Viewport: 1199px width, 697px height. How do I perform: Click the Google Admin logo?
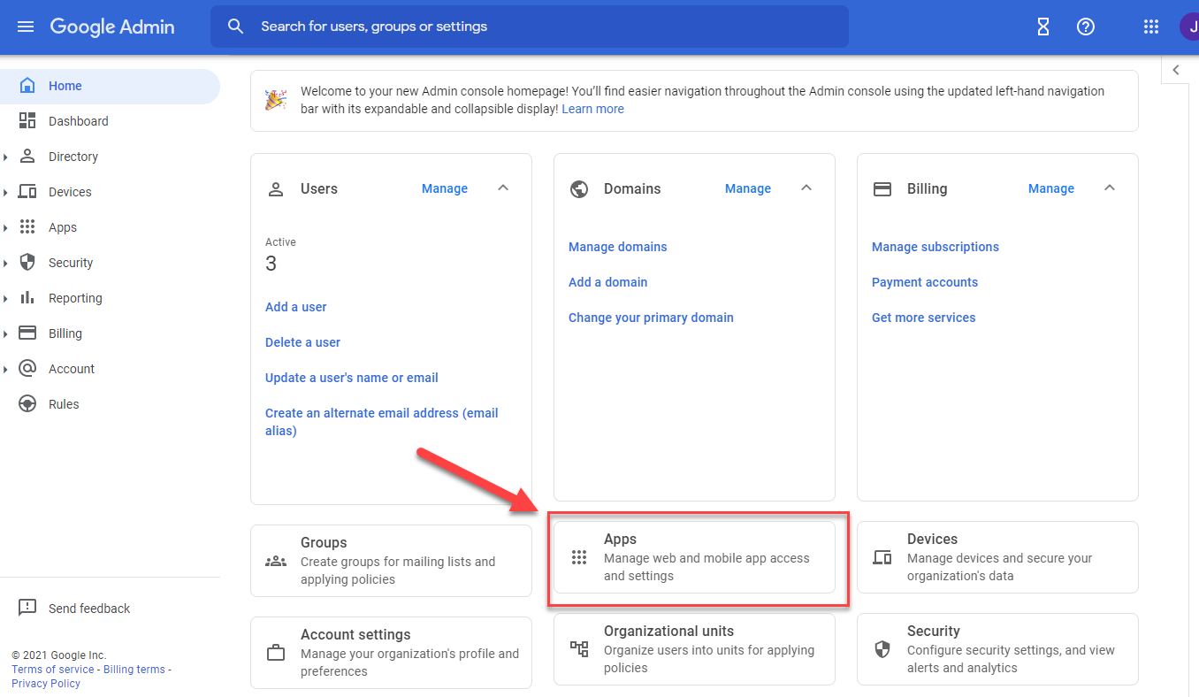click(x=112, y=27)
